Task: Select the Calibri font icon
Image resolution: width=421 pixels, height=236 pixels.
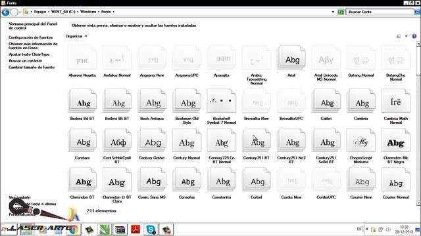Action: pyautogui.click(x=326, y=100)
